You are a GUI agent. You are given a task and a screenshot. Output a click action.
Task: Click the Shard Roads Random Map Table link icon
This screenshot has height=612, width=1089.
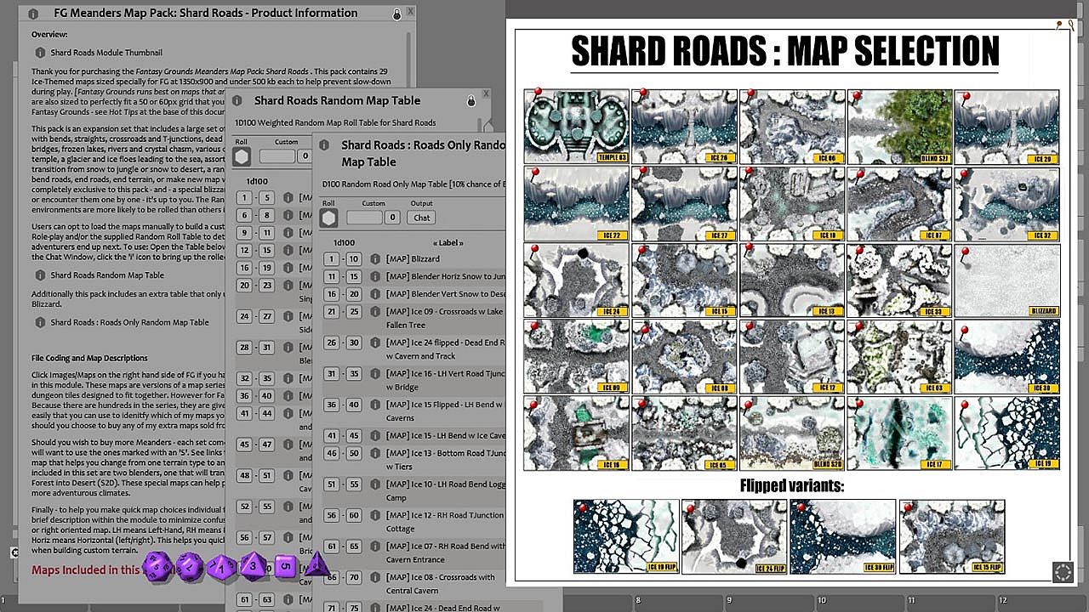point(40,275)
